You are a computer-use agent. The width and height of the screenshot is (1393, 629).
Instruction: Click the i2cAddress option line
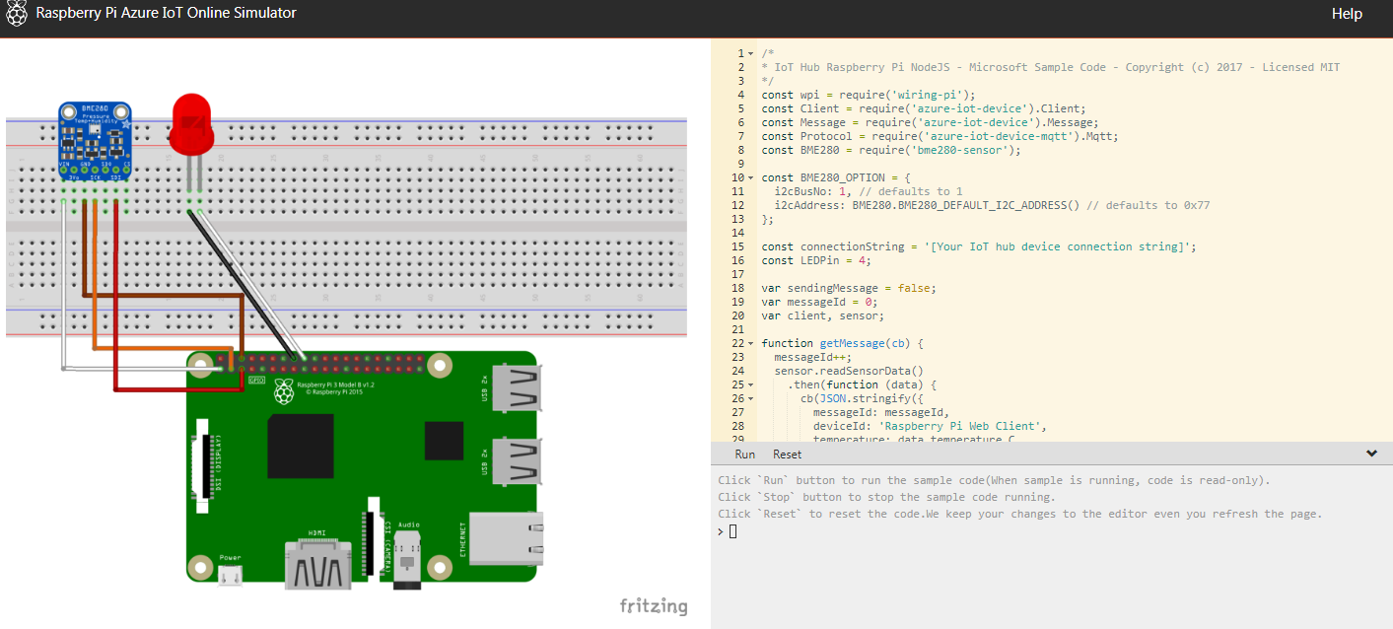point(992,205)
